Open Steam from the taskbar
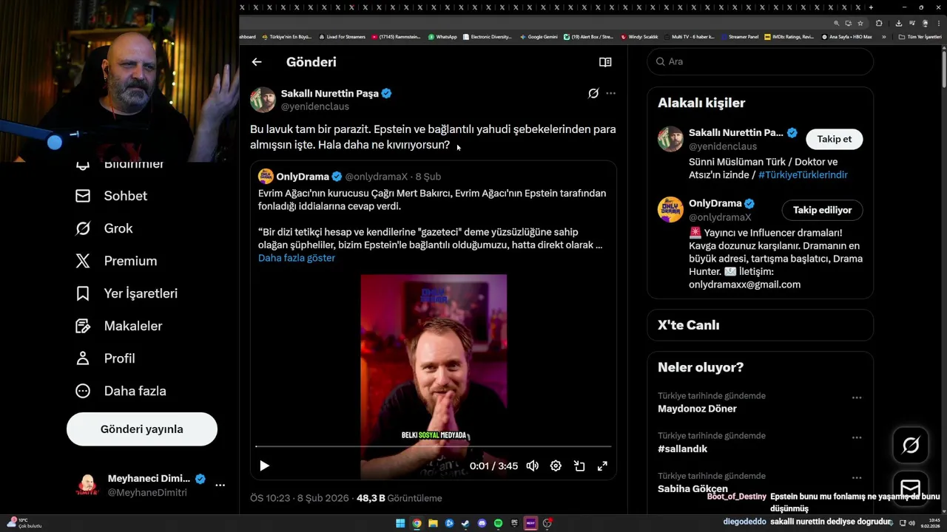This screenshot has width=947, height=532. click(465, 523)
